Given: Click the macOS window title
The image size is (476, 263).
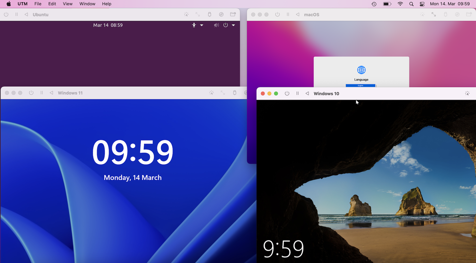Looking at the screenshot, I should (x=312, y=15).
